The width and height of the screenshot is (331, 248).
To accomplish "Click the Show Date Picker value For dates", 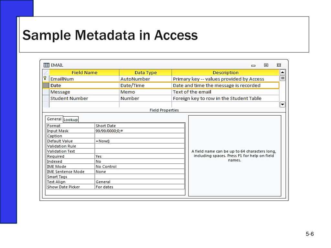I will coord(140,187).
